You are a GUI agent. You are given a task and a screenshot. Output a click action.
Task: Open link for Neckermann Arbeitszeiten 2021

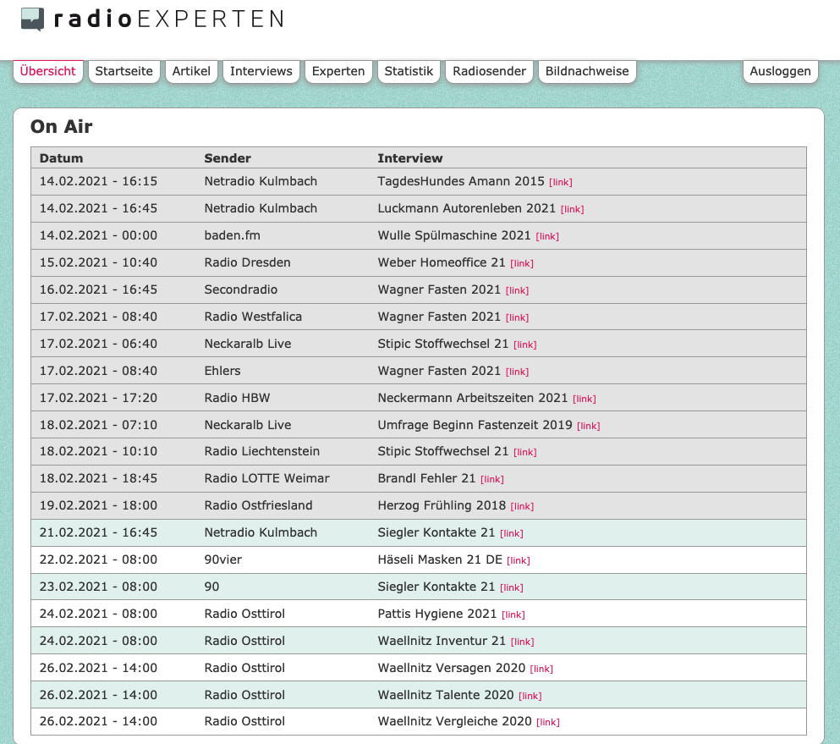[x=584, y=399]
